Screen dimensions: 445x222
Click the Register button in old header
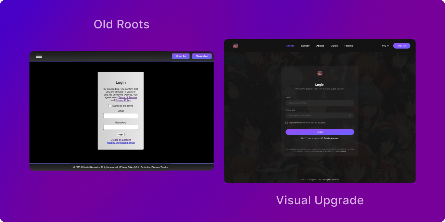(202, 56)
